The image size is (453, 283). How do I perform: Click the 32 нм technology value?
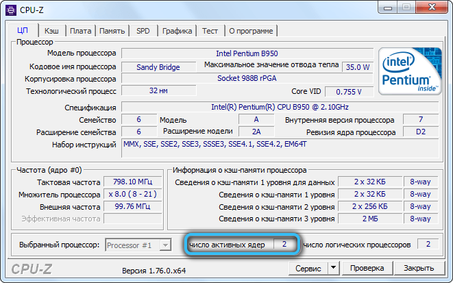click(x=158, y=90)
